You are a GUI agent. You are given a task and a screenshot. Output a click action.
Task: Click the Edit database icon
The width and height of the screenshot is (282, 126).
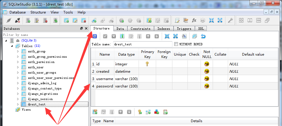point(37,20)
